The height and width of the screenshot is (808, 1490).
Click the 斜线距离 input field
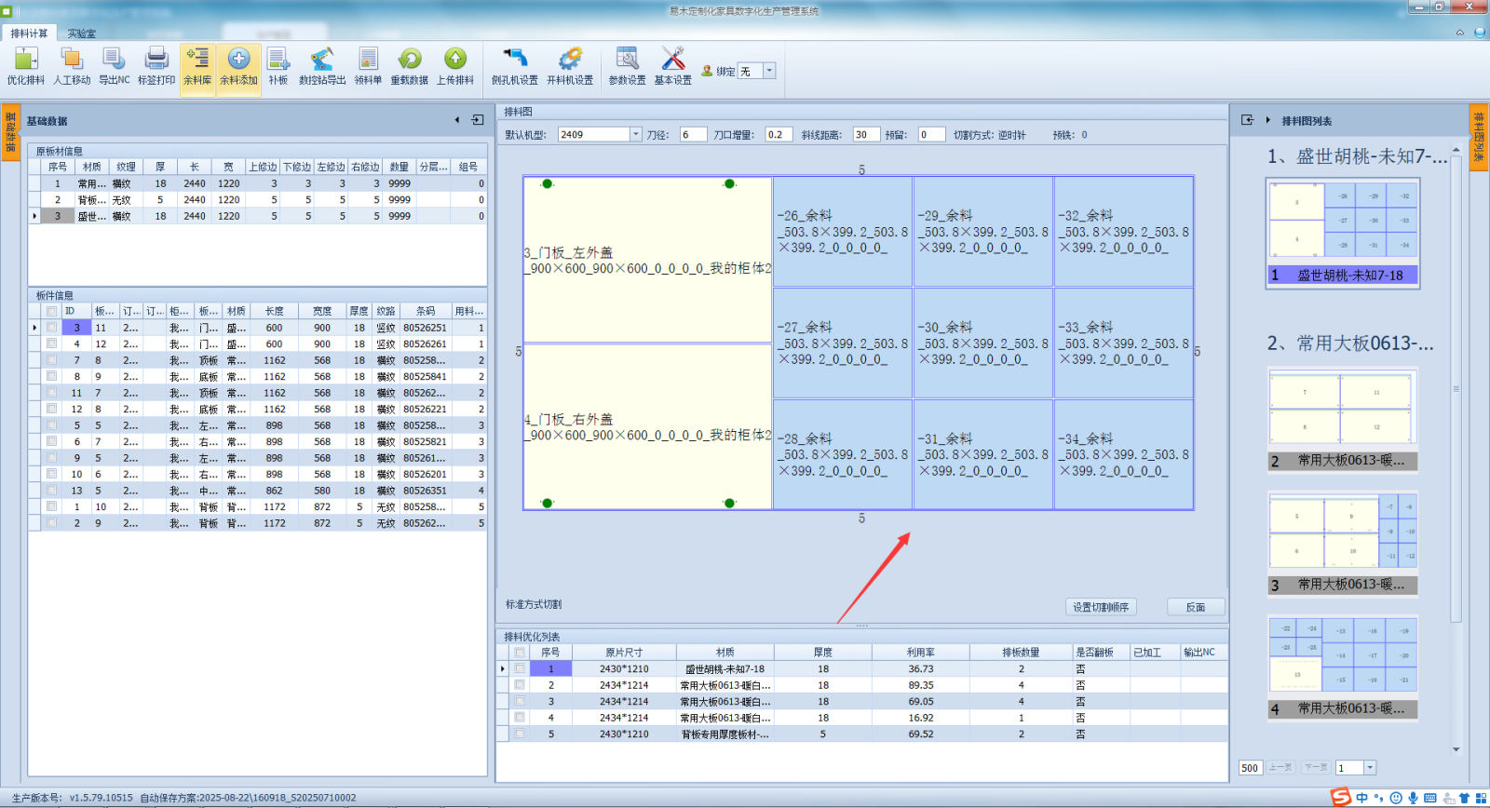tap(866, 134)
